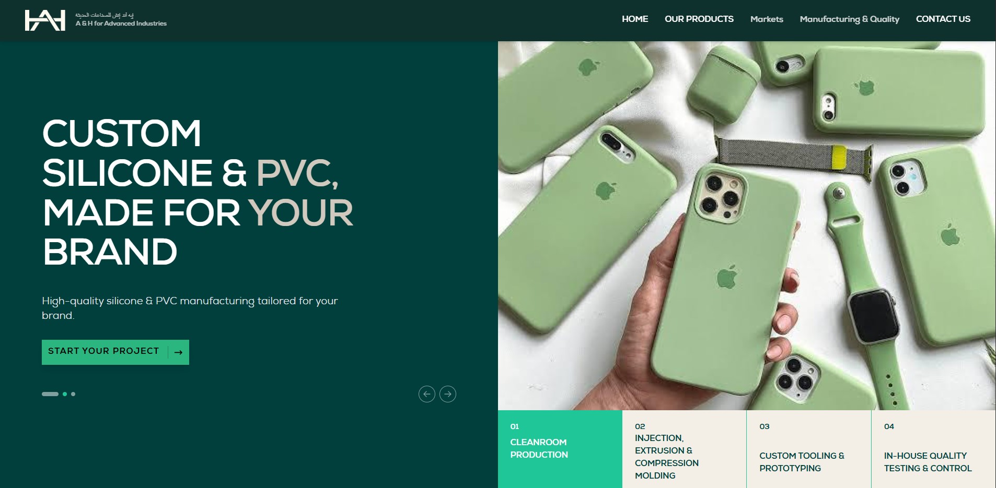The image size is (996, 488).
Task: Open the HOME menu item
Action: tap(635, 19)
